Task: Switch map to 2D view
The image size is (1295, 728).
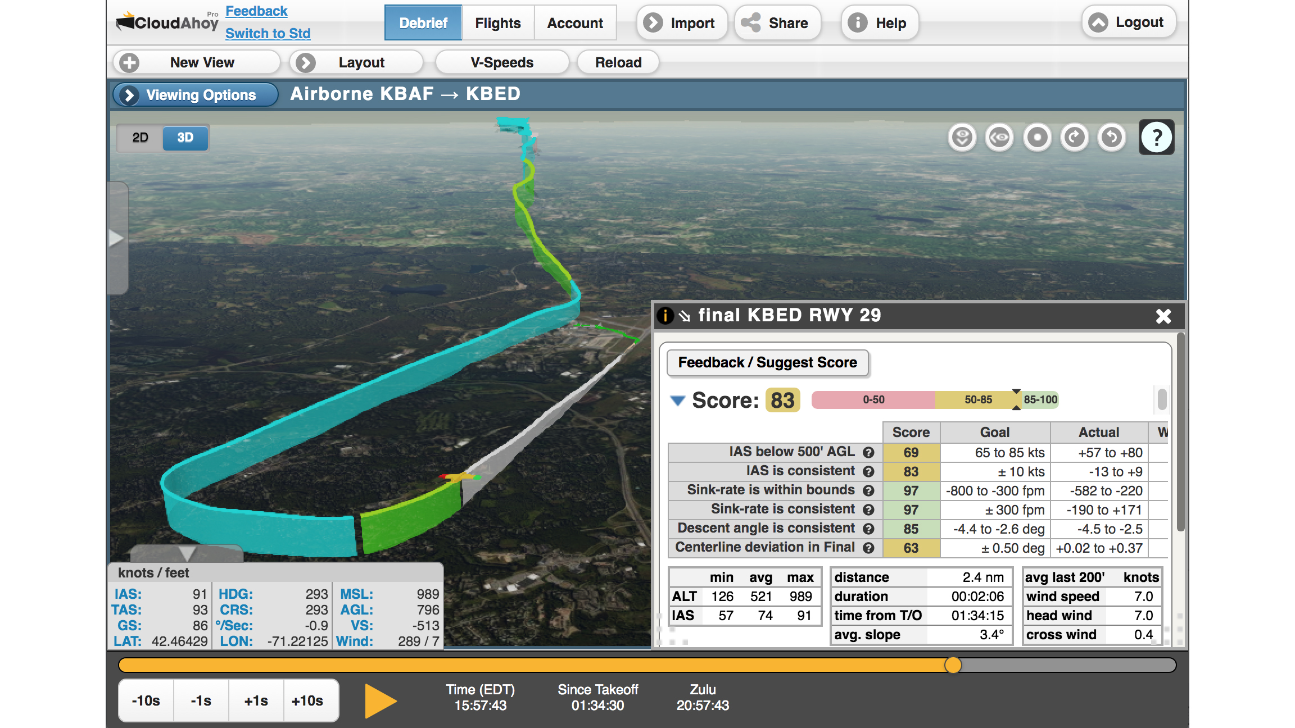Action: 140,137
